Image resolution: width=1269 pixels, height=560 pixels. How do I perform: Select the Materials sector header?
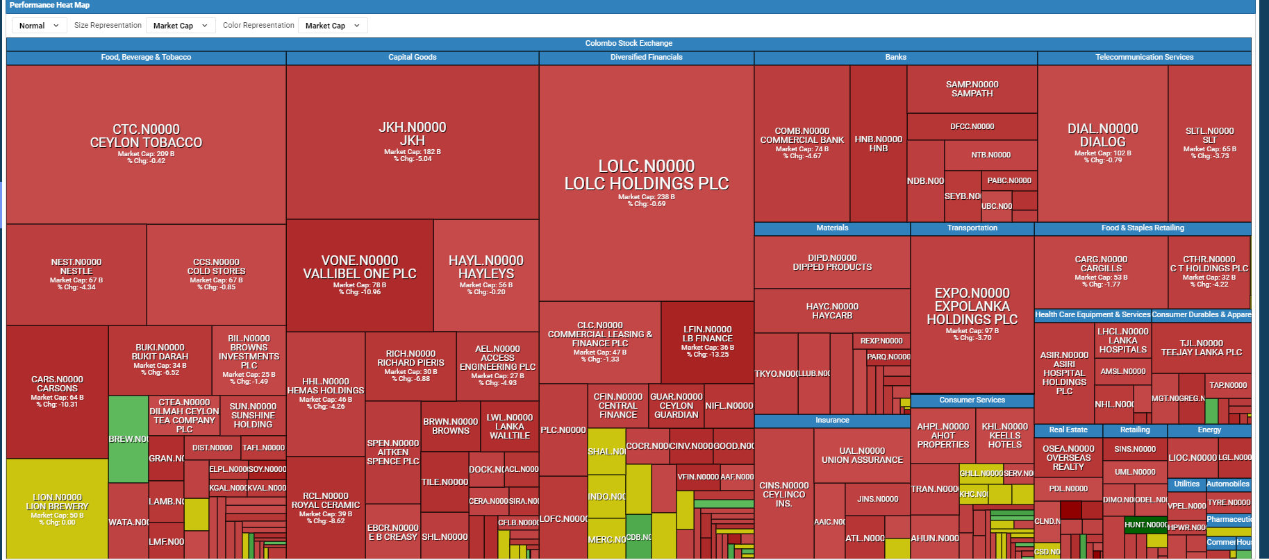coord(832,228)
